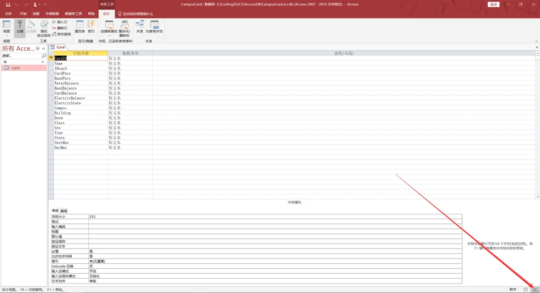Switch to the 创建 (Create) ribbon tab

36,14
